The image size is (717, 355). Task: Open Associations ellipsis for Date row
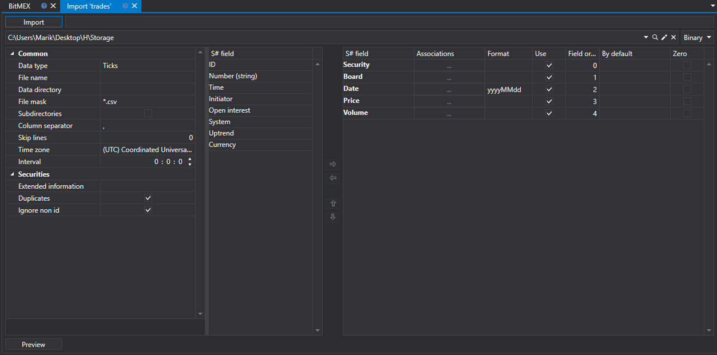(449, 90)
